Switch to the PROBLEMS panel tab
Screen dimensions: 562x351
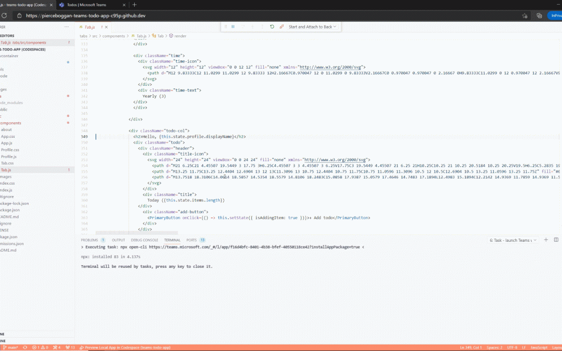[90, 240]
